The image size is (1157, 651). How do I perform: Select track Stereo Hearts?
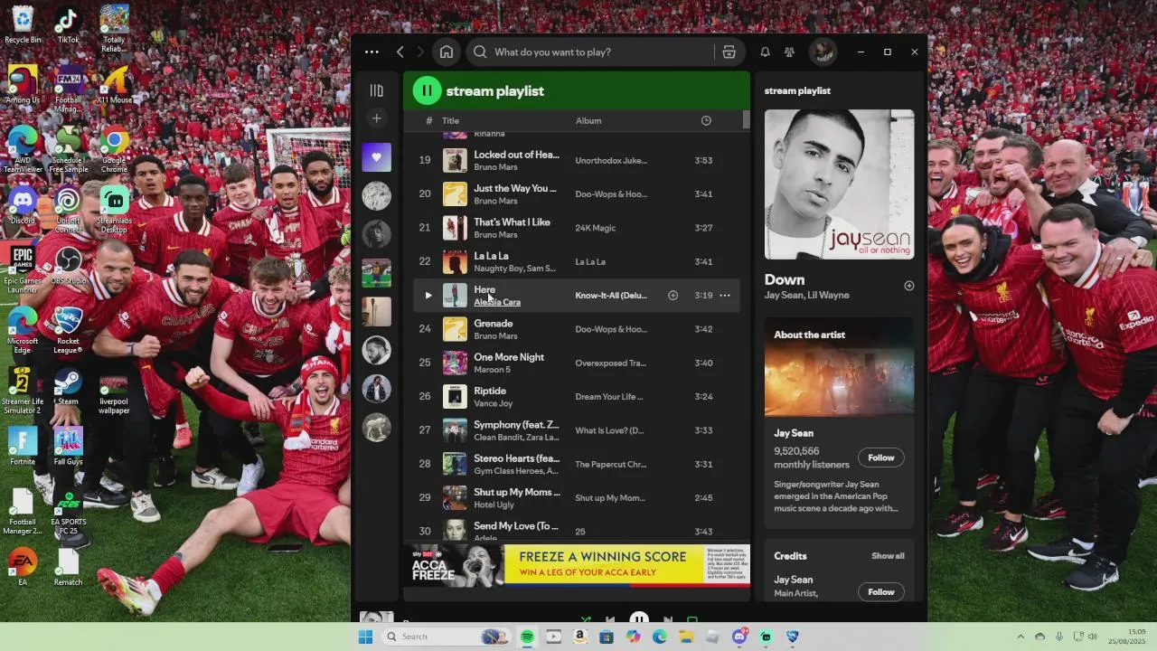pos(577,464)
